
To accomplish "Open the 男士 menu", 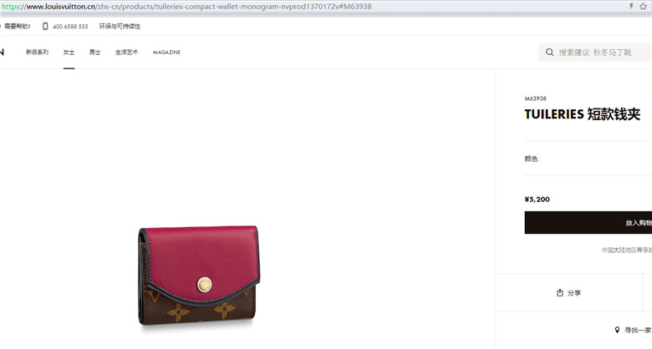I will 94,52.
